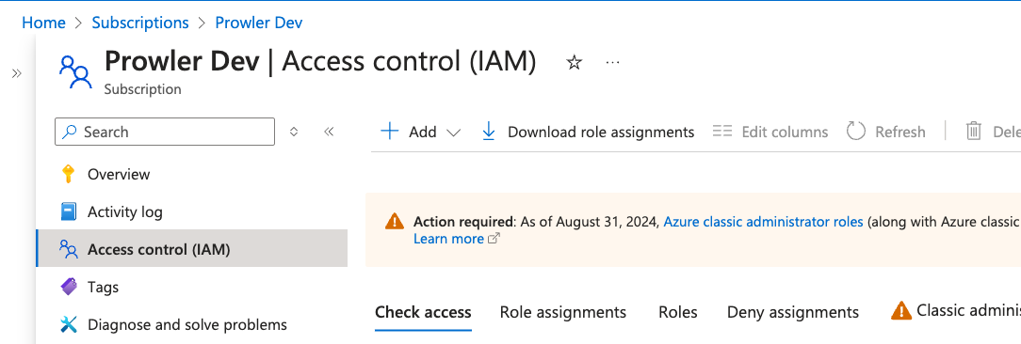
Task: Click the Activity log book icon
Action: click(x=69, y=212)
